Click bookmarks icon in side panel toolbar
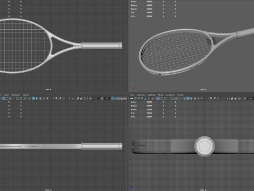Viewport: 254px width, 191px height. (142, 98)
